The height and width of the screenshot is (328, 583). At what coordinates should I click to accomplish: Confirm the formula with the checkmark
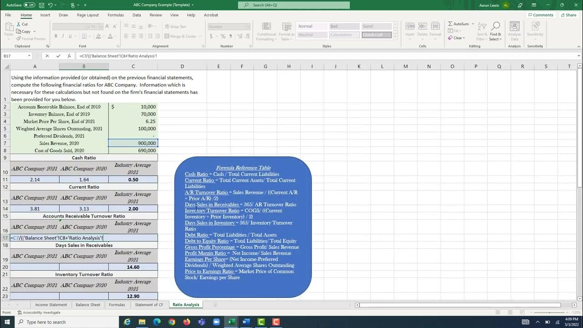[58, 56]
